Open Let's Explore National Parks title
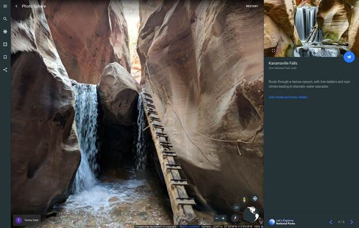Screen dimensions: 359x228 point(285,222)
